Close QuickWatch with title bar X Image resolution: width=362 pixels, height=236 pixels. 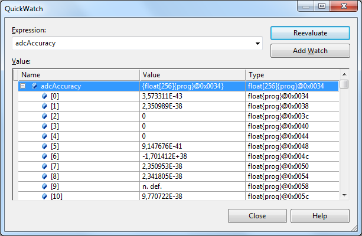(344, 6)
